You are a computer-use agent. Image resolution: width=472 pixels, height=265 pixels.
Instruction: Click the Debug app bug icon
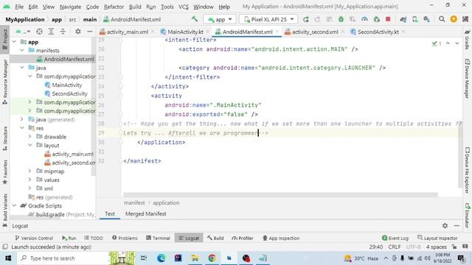[x=341, y=19]
